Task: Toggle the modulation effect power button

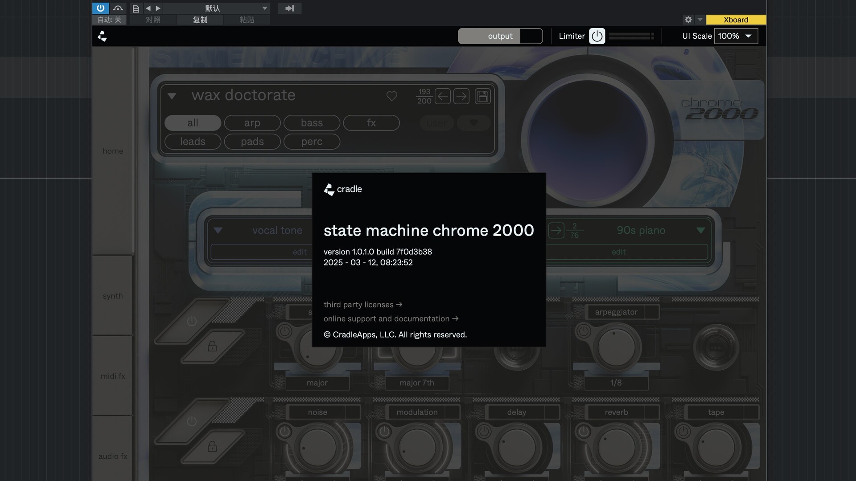Action: tap(384, 431)
